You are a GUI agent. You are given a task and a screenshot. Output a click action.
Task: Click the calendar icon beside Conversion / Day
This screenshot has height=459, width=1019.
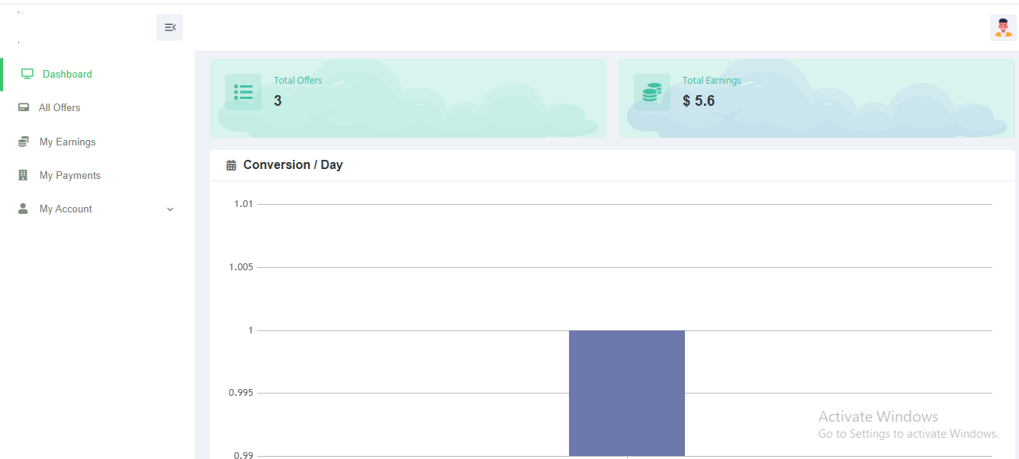tap(231, 165)
